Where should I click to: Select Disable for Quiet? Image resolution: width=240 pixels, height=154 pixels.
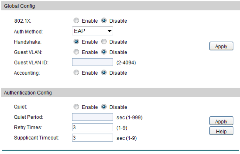[104, 107]
